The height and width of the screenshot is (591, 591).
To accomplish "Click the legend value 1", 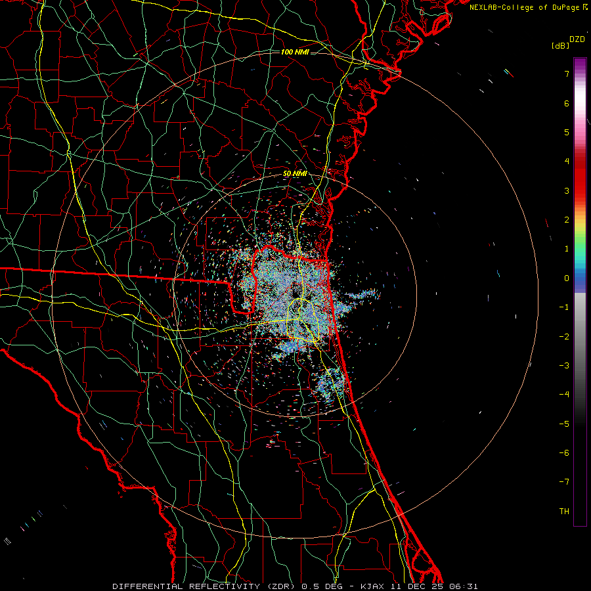I will [x=567, y=249].
